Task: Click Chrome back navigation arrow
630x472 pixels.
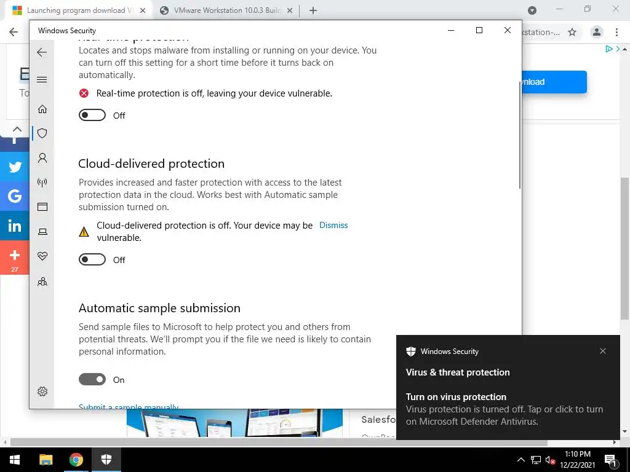Action: (14, 32)
